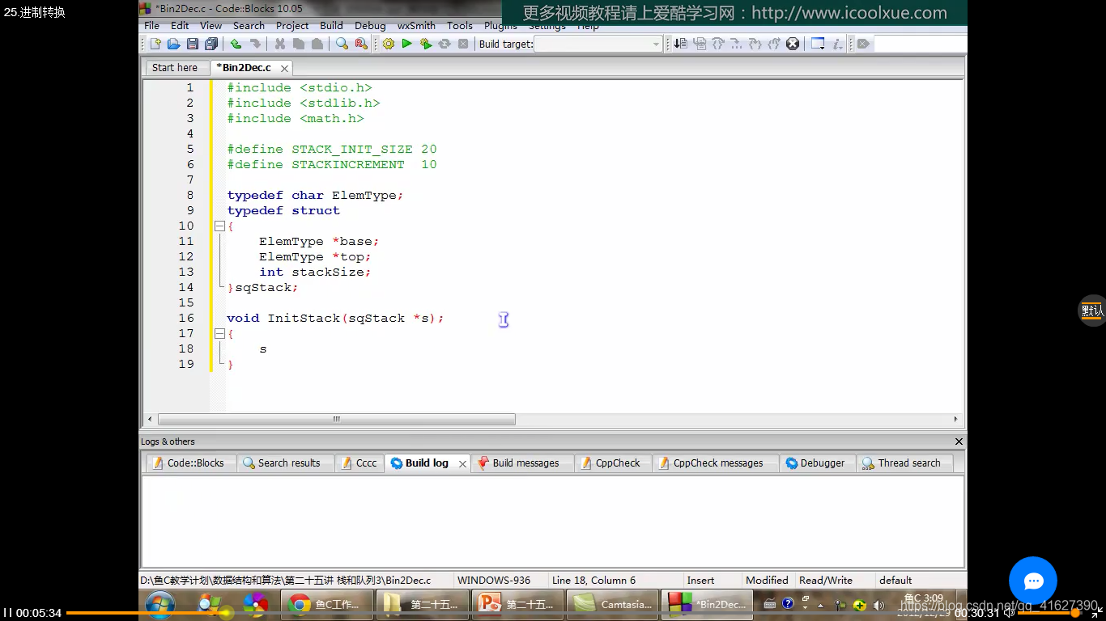The image size is (1106, 621).
Task: Switch to the CppCheck tab
Action: (613, 463)
